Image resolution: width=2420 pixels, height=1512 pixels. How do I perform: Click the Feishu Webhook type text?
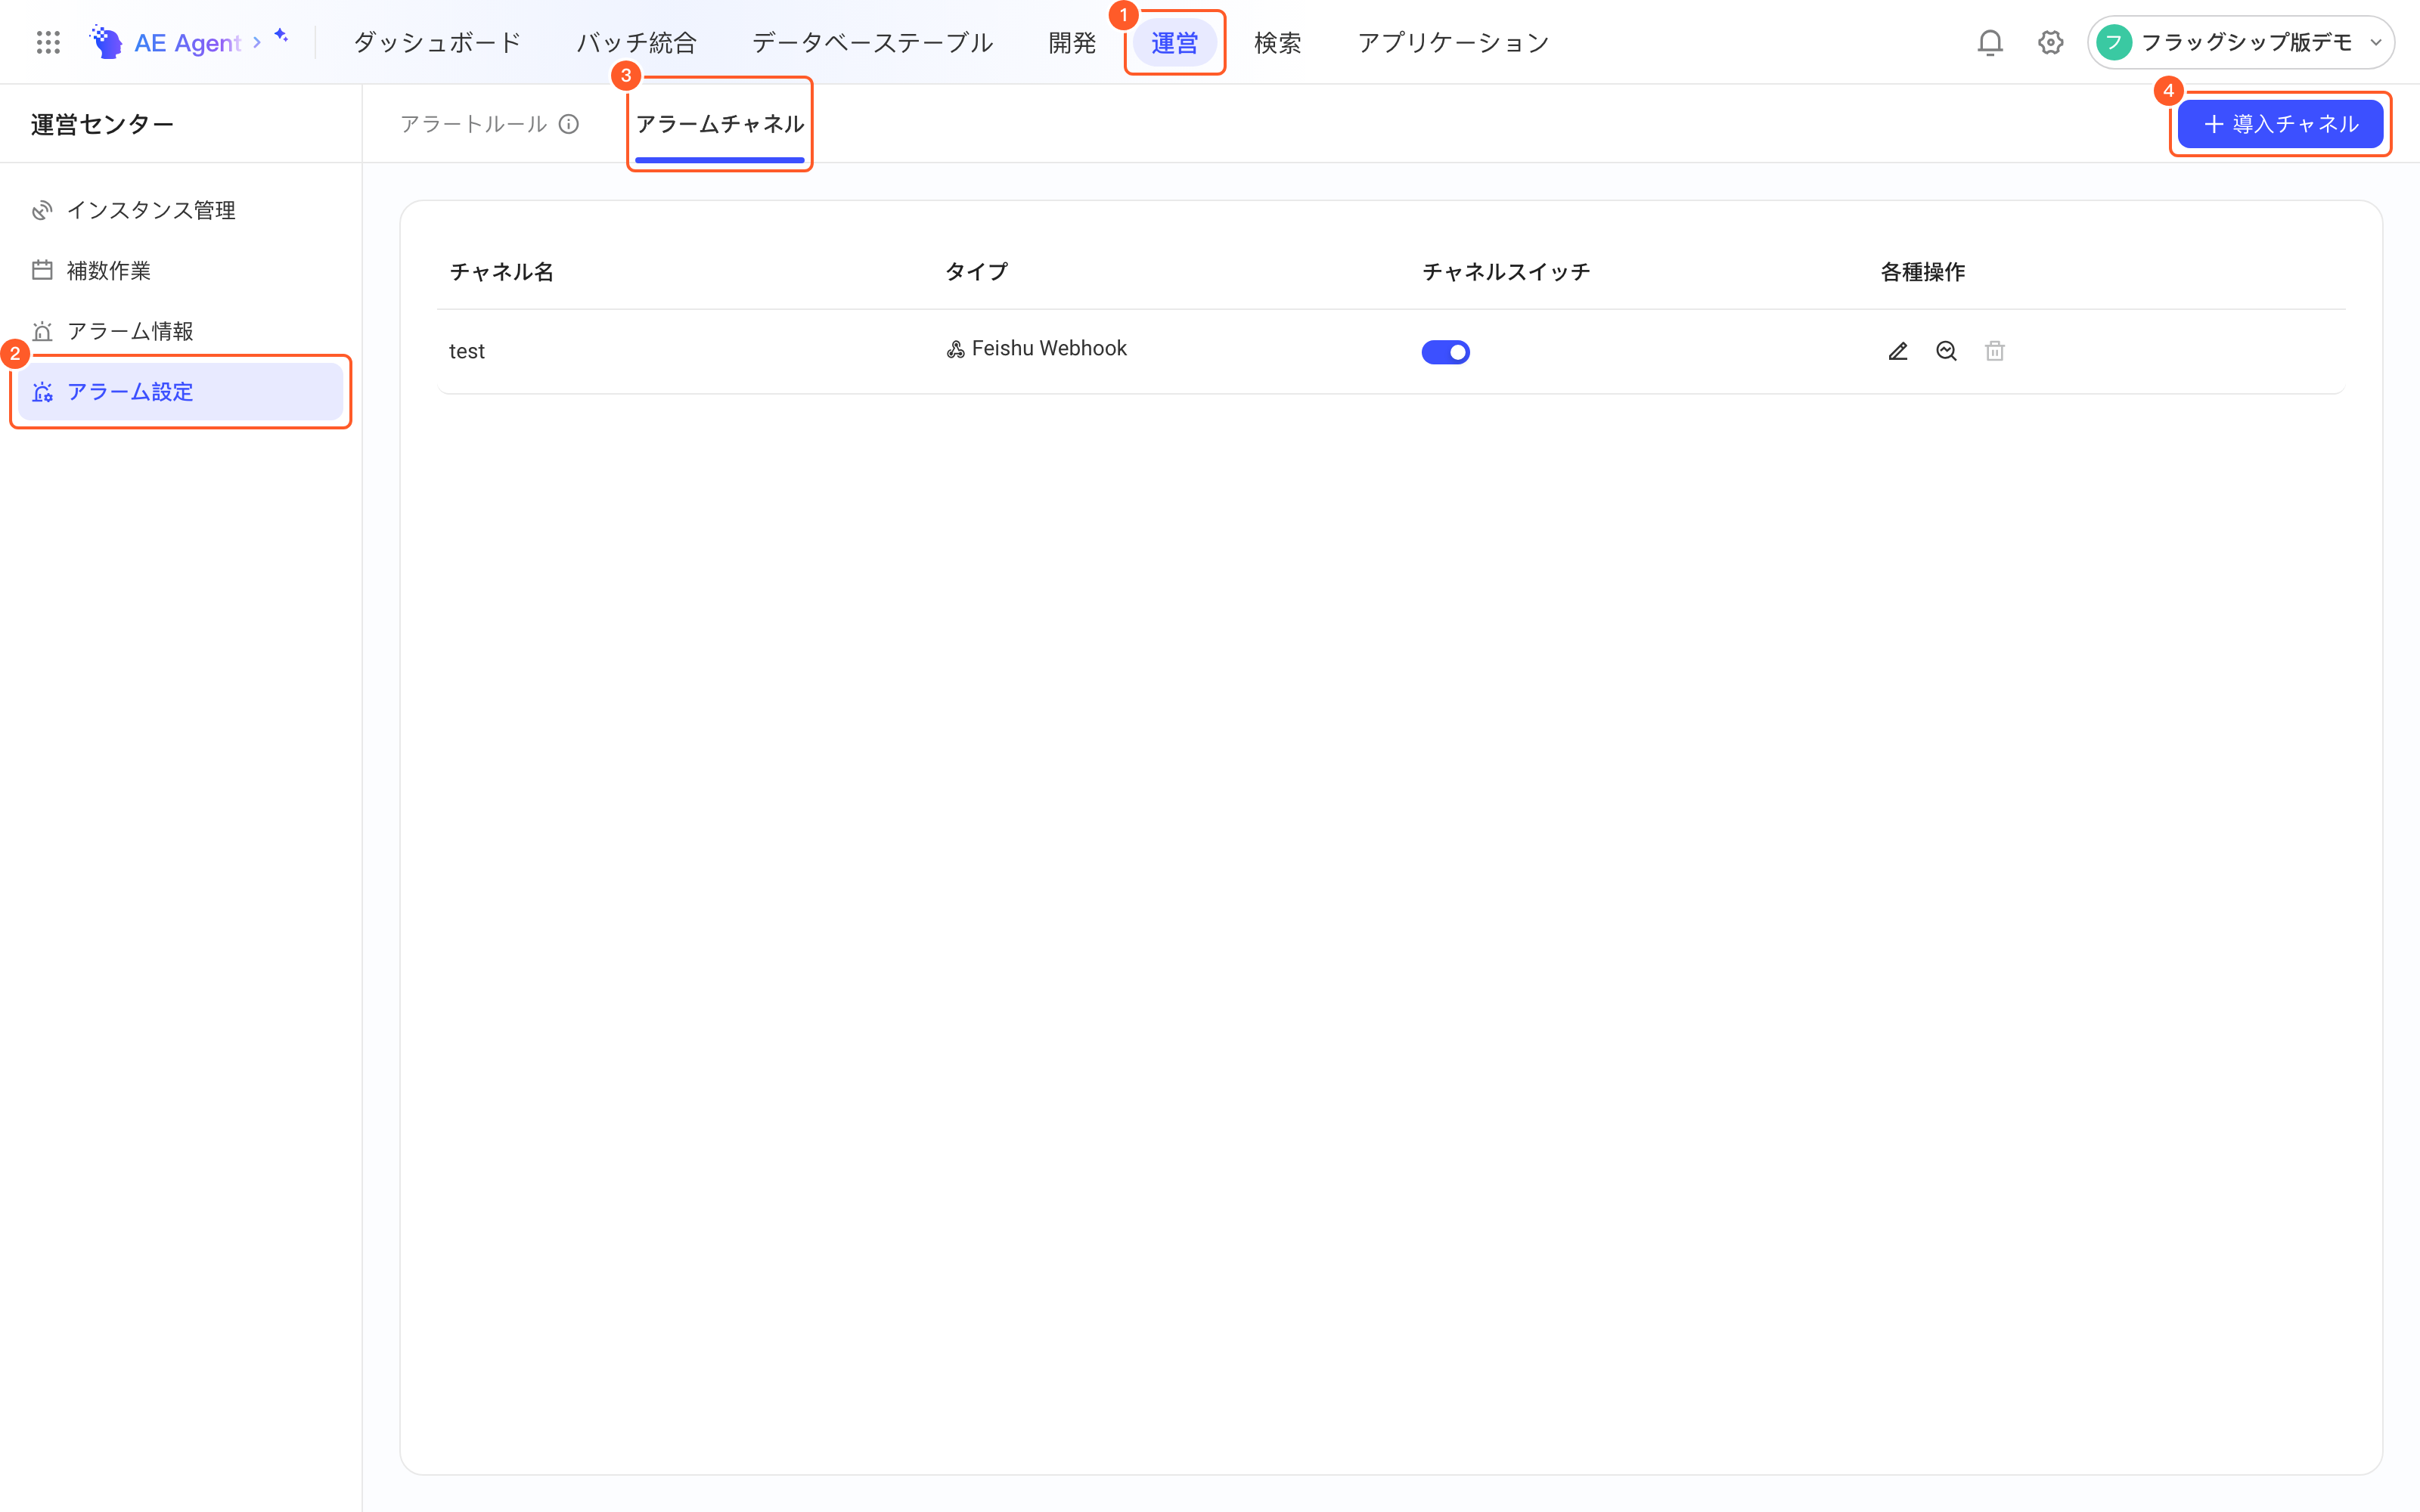(1049, 348)
